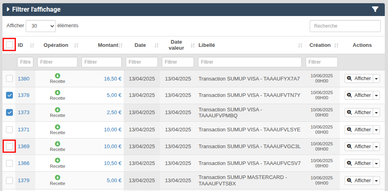Click the green Recette icon in row 1371
Screen dimensions: 388x191
(x=57, y=127)
